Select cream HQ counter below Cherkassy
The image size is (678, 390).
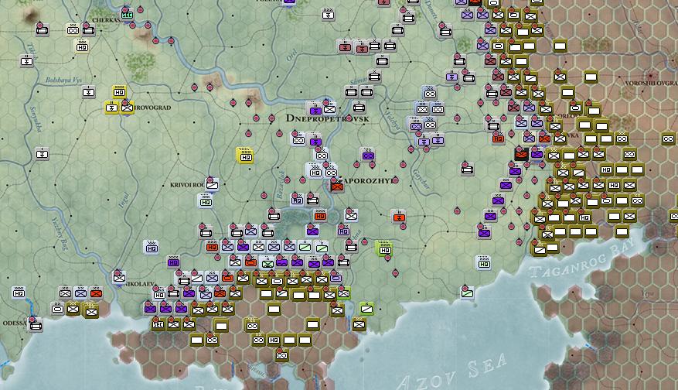(82, 46)
